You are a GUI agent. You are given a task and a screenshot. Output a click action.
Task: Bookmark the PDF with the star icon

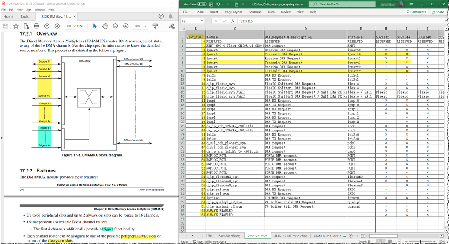[x=16, y=26]
